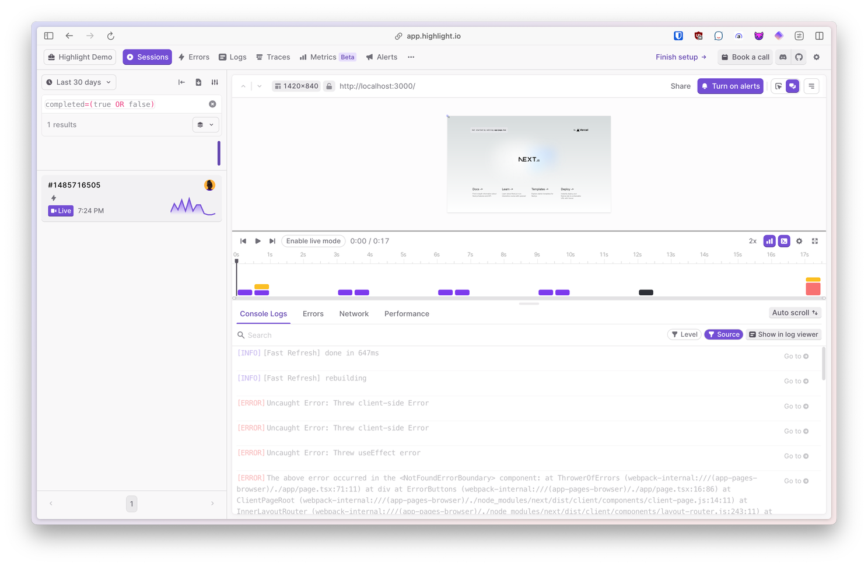Switch to the Network tab
The image size is (868, 566).
[354, 314]
